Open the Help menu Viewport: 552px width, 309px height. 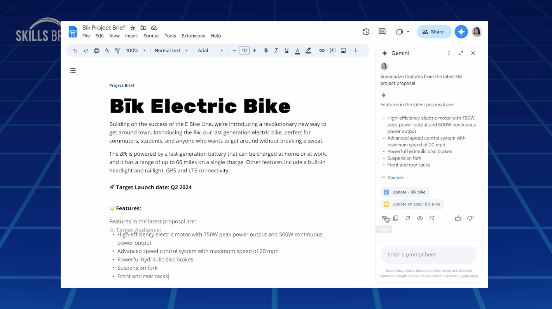216,36
